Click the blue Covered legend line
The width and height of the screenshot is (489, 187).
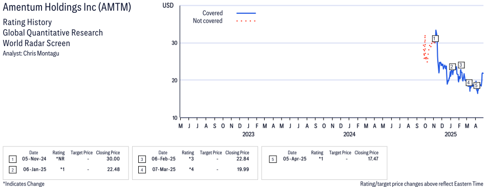[246, 13]
